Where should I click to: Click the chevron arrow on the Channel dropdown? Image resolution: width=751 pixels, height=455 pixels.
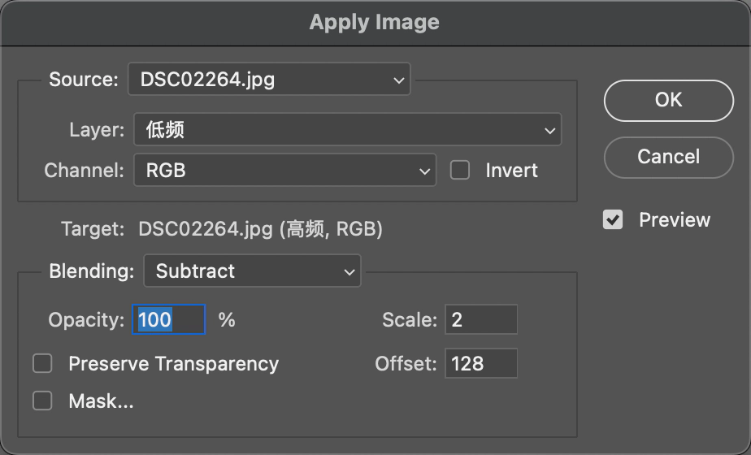pos(424,171)
